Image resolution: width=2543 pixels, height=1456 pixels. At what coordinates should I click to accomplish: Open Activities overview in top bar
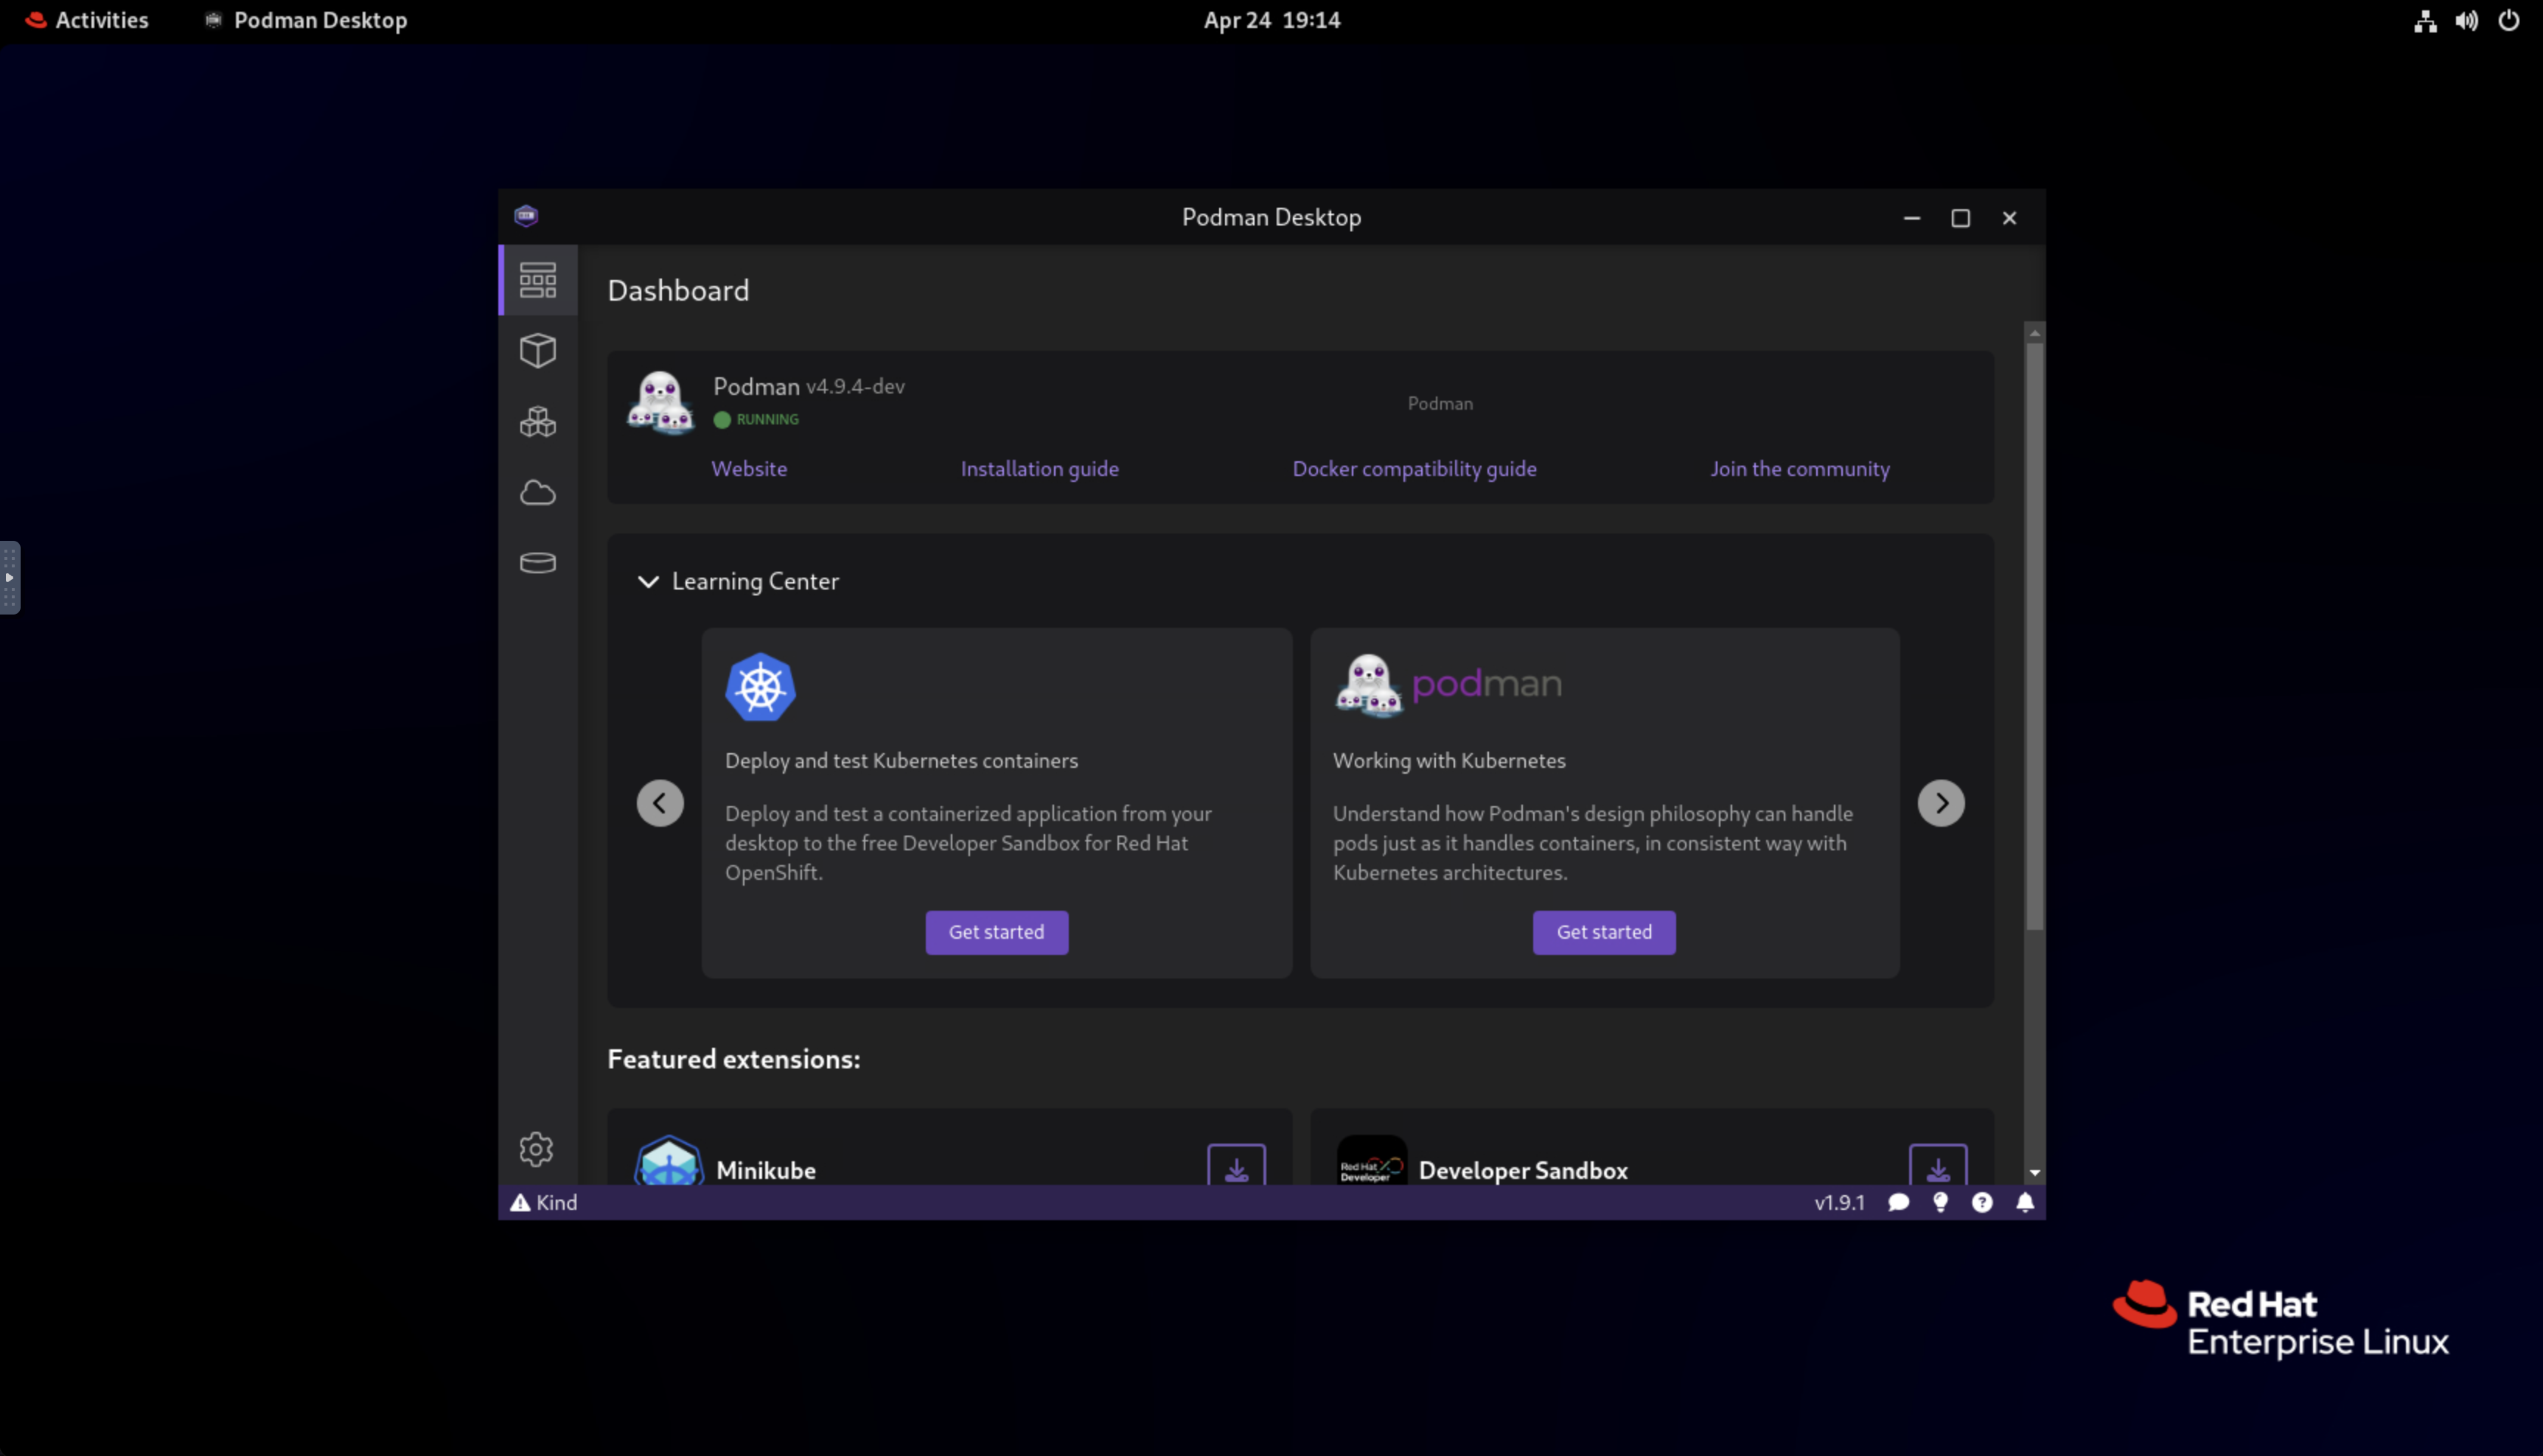coord(87,20)
